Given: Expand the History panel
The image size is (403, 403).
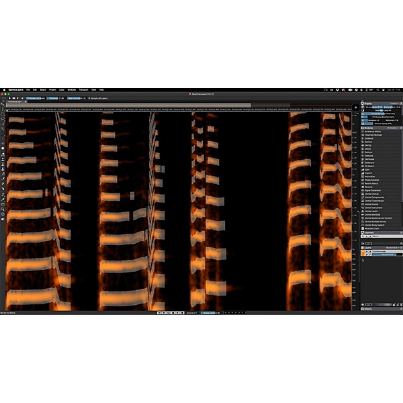Looking at the screenshot, I should tap(382, 309).
